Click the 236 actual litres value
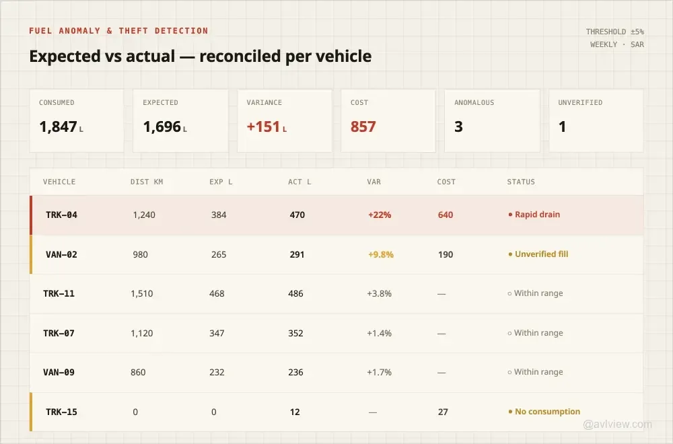 point(295,373)
